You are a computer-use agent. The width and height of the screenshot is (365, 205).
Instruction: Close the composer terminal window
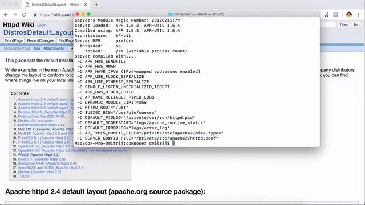click(x=78, y=14)
